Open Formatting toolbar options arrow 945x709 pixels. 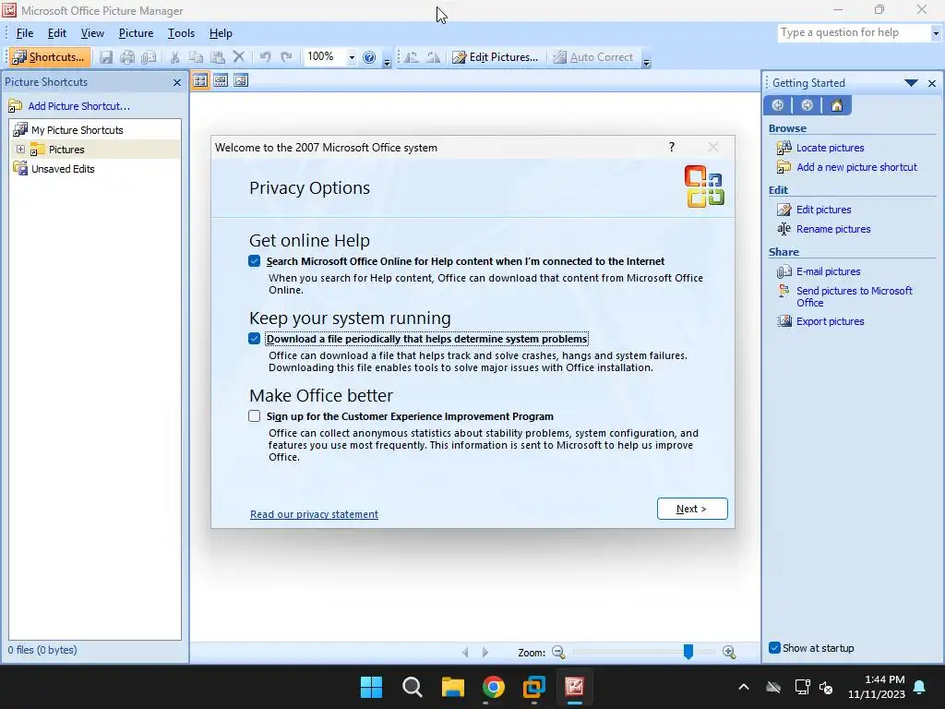click(646, 62)
